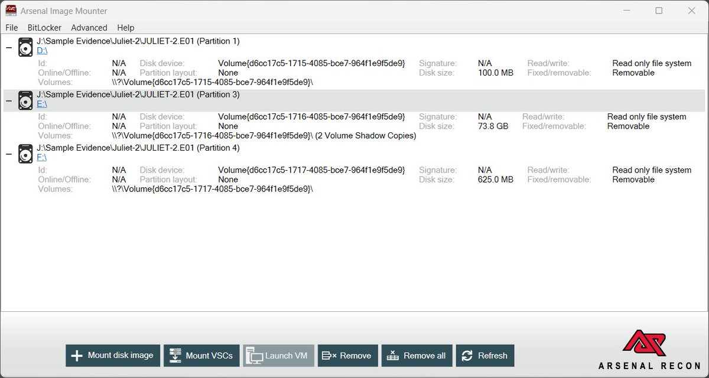Image resolution: width=709 pixels, height=378 pixels.
Task: Click the icon on the Remove button
Action: click(329, 356)
